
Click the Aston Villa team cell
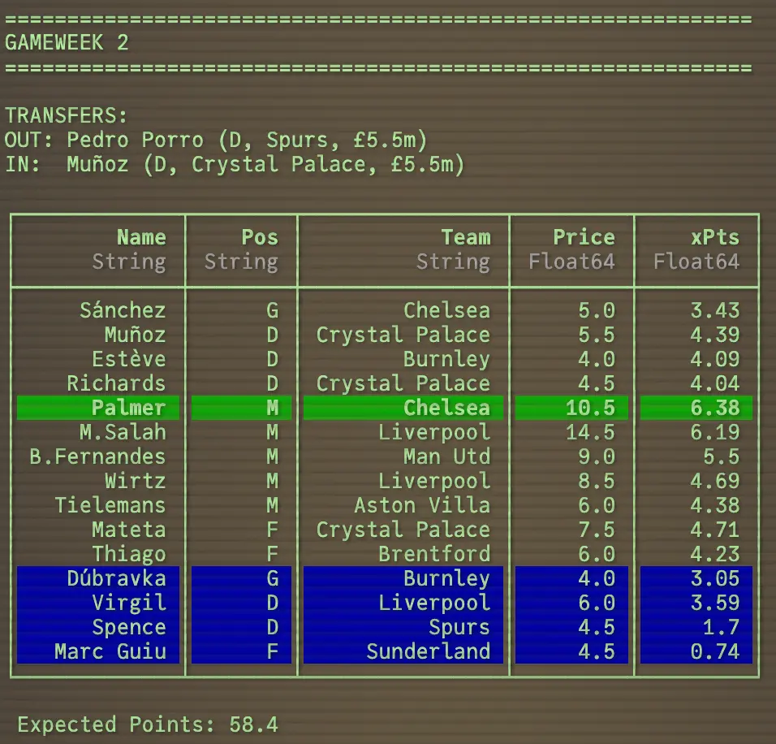[x=422, y=505]
